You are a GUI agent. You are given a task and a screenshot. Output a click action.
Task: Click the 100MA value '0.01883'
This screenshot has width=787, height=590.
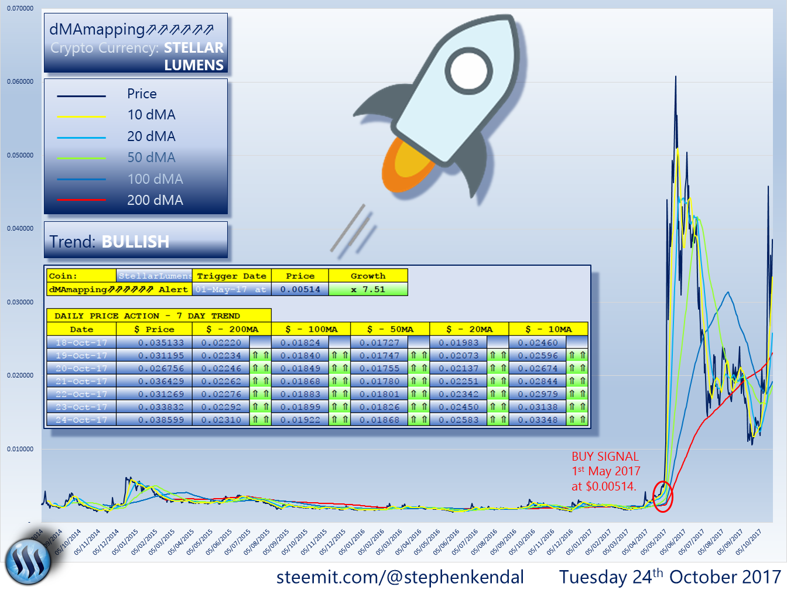[300, 394]
